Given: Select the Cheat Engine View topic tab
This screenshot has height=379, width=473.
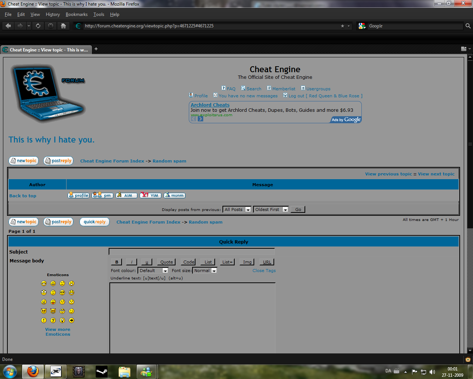Looking at the screenshot, I should (46, 50).
